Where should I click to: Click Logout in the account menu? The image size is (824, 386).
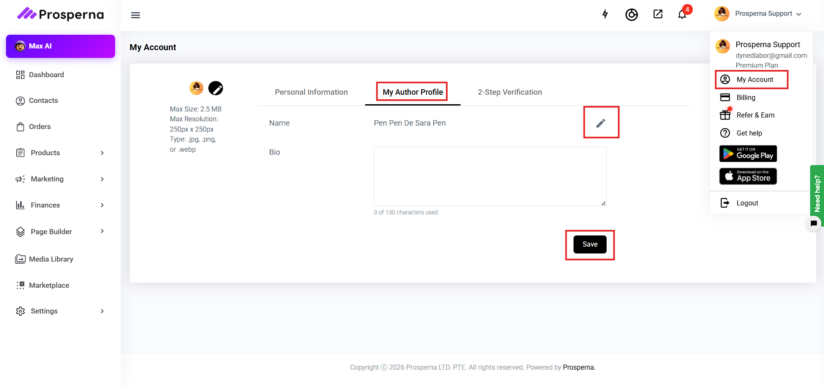(x=747, y=203)
